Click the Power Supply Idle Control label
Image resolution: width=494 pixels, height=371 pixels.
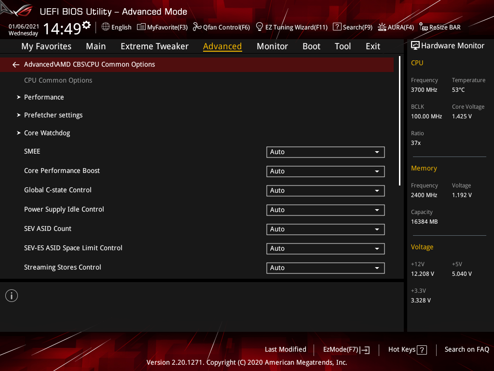[64, 210]
